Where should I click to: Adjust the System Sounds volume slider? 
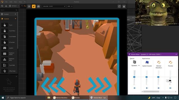tap(147, 77)
